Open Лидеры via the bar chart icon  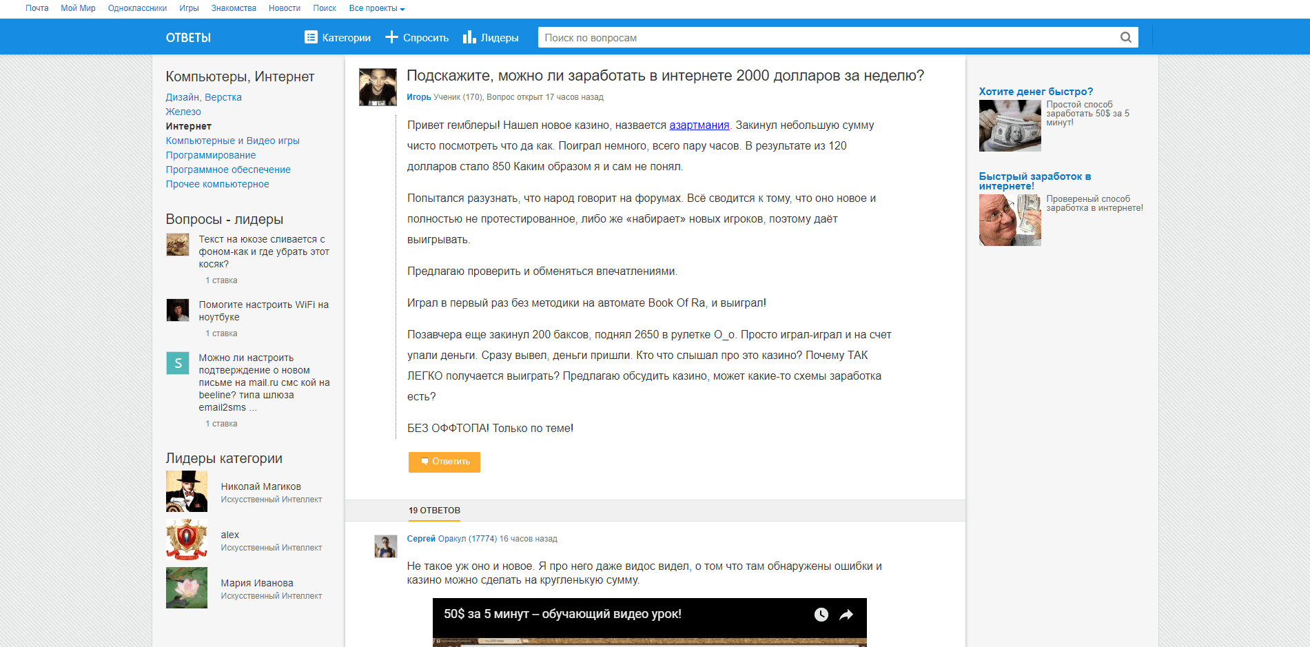pos(470,37)
